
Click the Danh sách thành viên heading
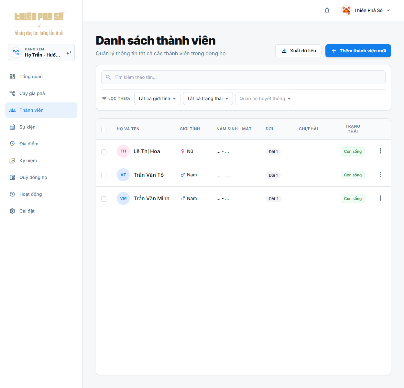156,41
